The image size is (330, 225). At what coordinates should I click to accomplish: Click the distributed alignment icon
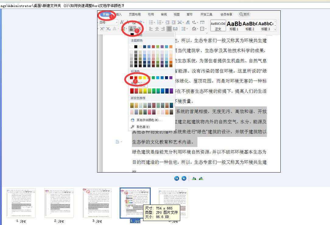pos(175,29)
